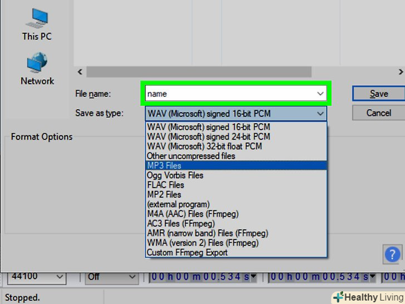Screen dimensions: 405x304
Task: Select WAV signed 16-bit PCM in list
Action: pyautogui.click(x=236, y=127)
